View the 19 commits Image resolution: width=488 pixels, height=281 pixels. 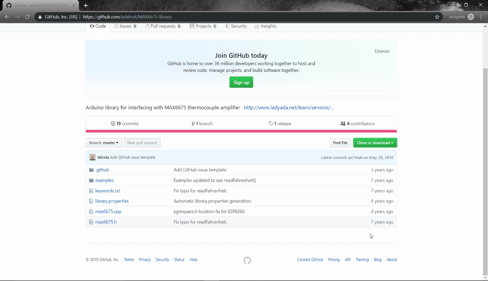point(125,124)
